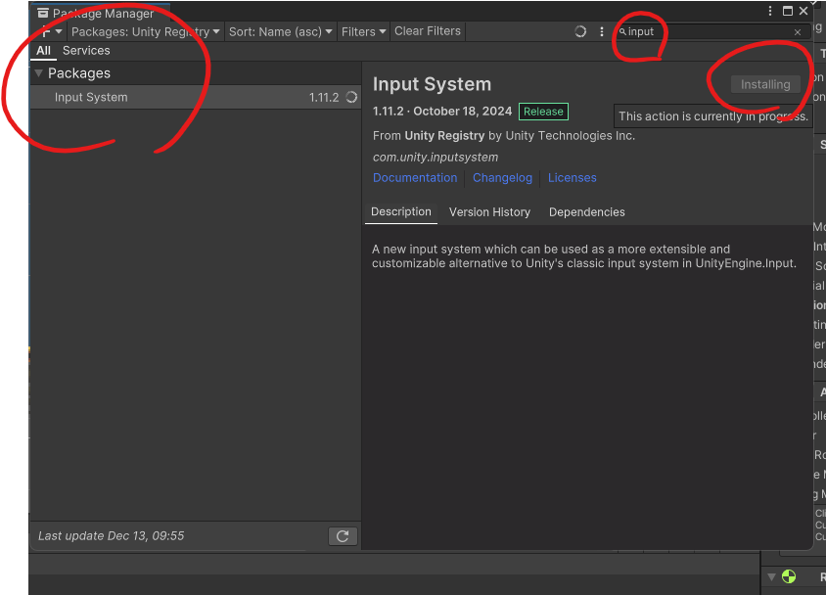
Task: Select the Input System package row
Action: click(x=196, y=98)
